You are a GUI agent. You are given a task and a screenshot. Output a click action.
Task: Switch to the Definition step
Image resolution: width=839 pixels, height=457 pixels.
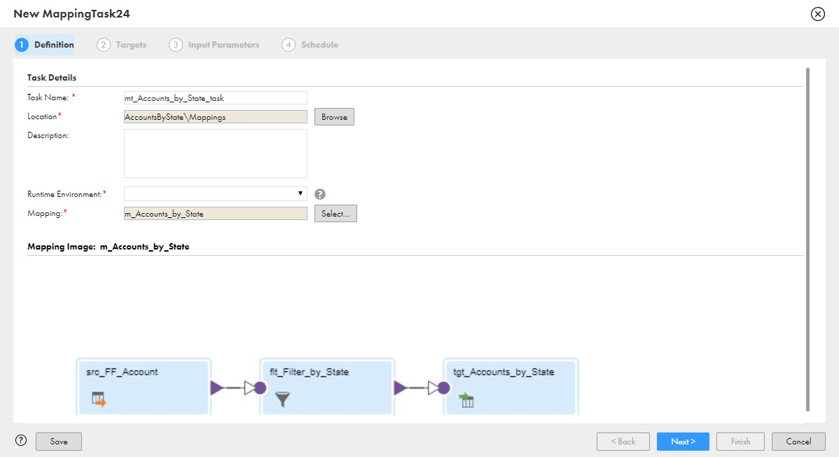[45, 45]
